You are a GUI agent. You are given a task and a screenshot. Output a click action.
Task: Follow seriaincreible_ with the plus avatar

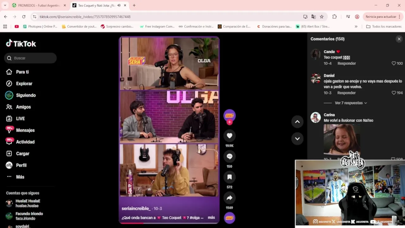229,122
